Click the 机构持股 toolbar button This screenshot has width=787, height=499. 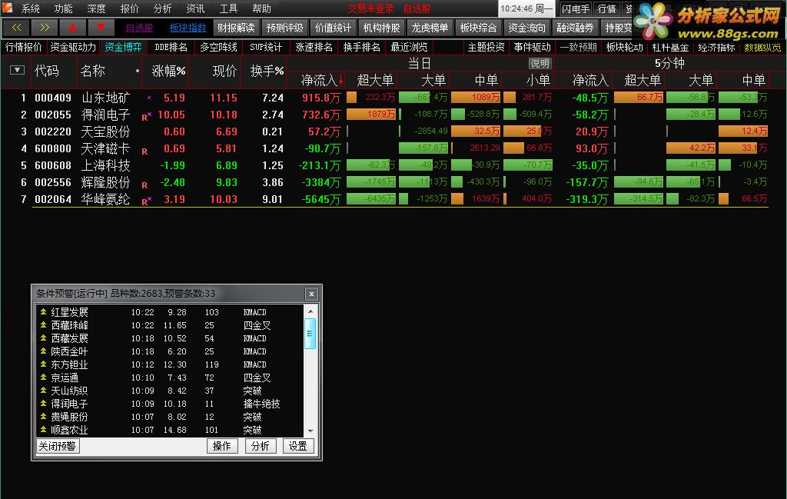(381, 28)
